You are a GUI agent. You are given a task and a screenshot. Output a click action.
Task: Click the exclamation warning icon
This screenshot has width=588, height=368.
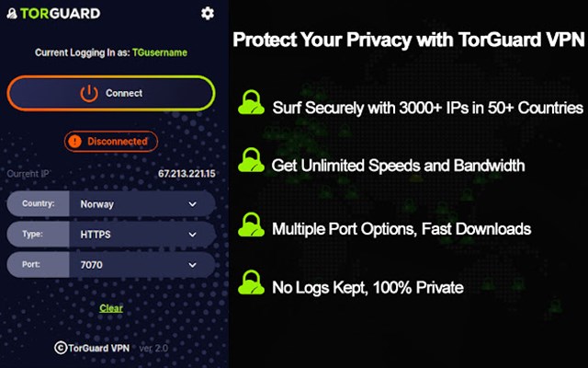pyautogui.click(x=75, y=142)
